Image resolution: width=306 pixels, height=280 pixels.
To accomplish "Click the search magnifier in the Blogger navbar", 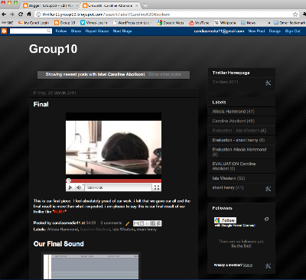I will 49,31.
